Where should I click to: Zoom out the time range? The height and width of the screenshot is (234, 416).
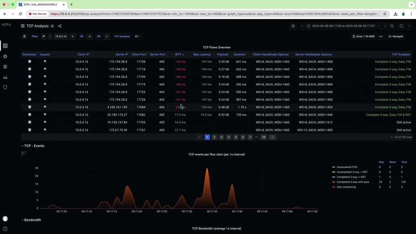pyautogui.click(x=392, y=26)
